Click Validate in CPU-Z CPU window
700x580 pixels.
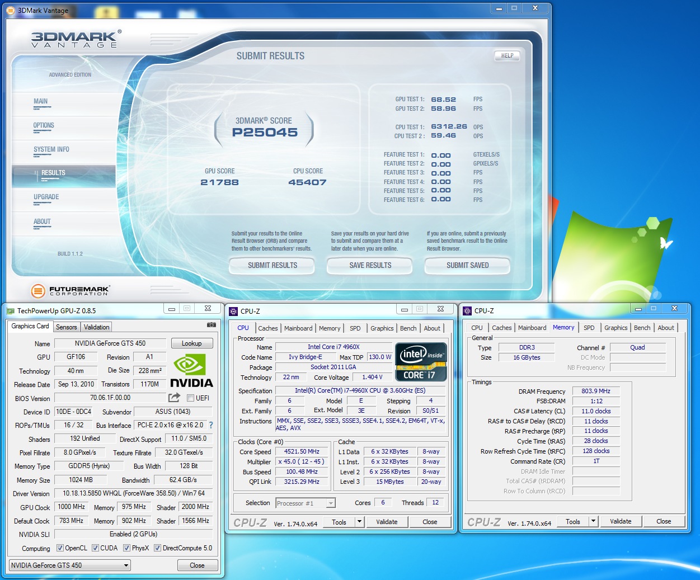[x=387, y=522]
